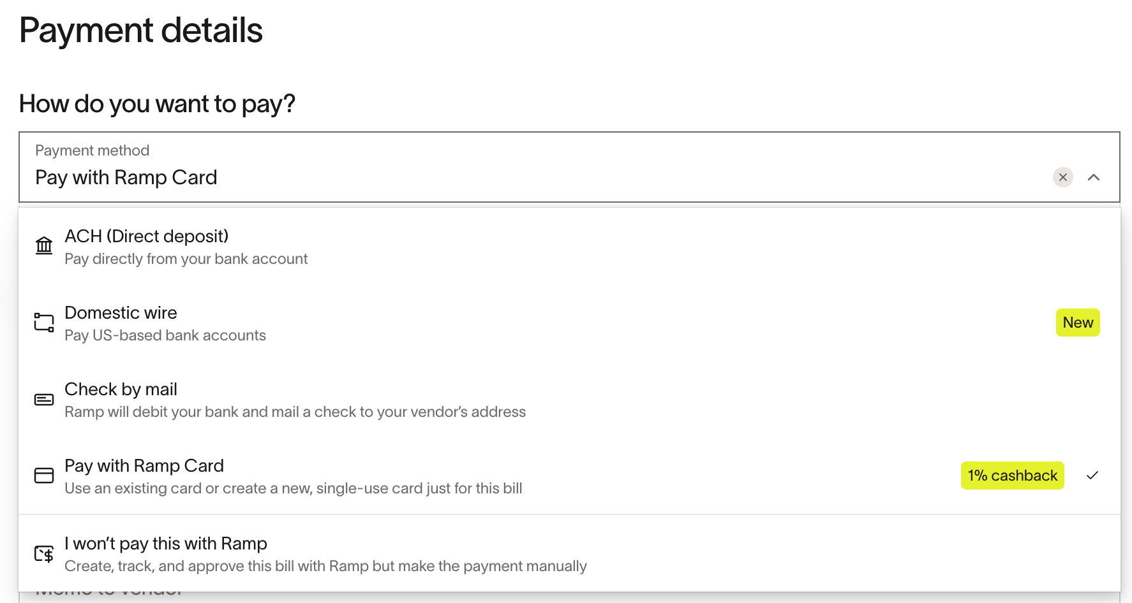Click the check icon next to Check by mail
Image resolution: width=1132 pixels, height=603 pixels.
(x=44, y=400)
